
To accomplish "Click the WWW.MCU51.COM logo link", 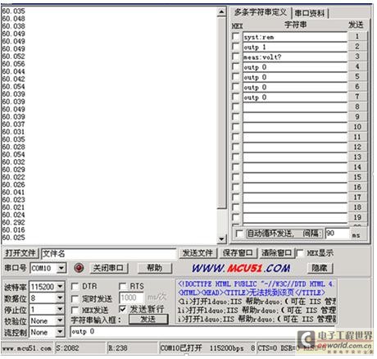I will click(241, 268).
